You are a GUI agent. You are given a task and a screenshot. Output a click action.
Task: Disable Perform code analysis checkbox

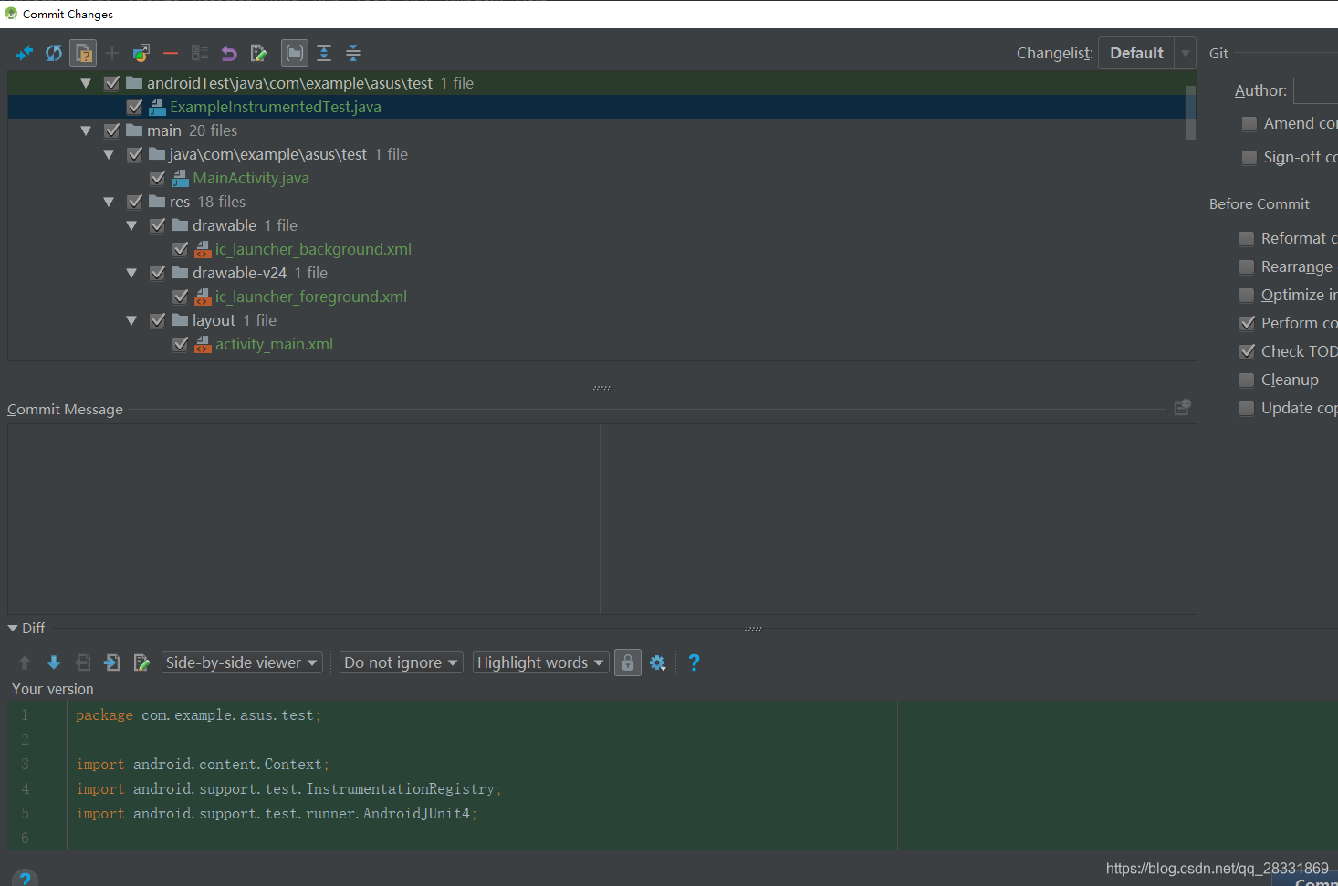1247,323
